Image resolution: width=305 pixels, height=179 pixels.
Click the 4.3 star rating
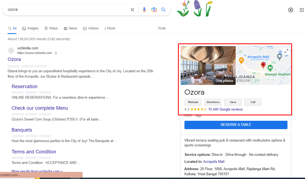pos(196,109)
